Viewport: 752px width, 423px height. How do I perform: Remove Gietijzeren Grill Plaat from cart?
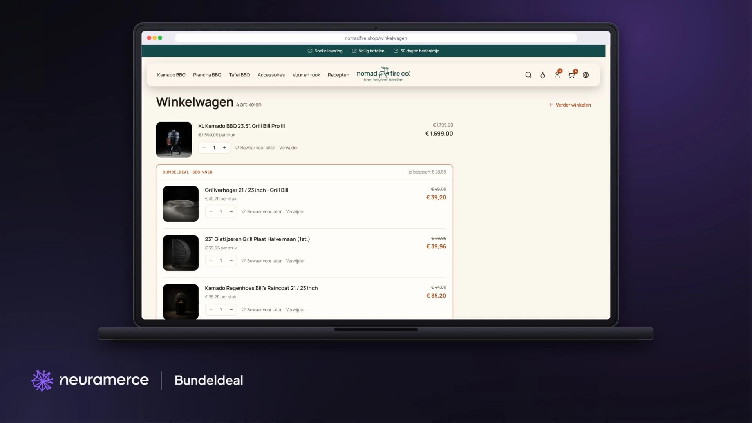click(x=295, y=261)
